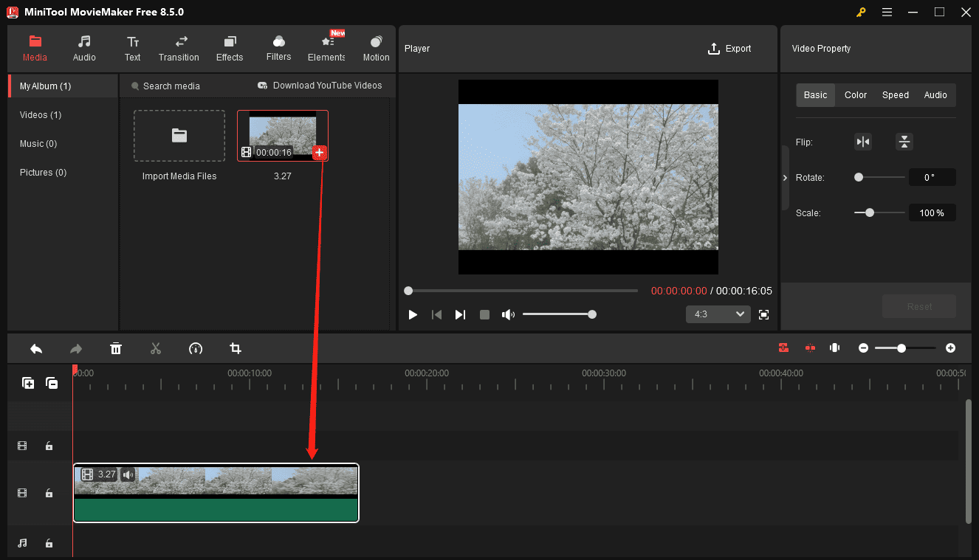Open the Effects panel

point(229,48)
